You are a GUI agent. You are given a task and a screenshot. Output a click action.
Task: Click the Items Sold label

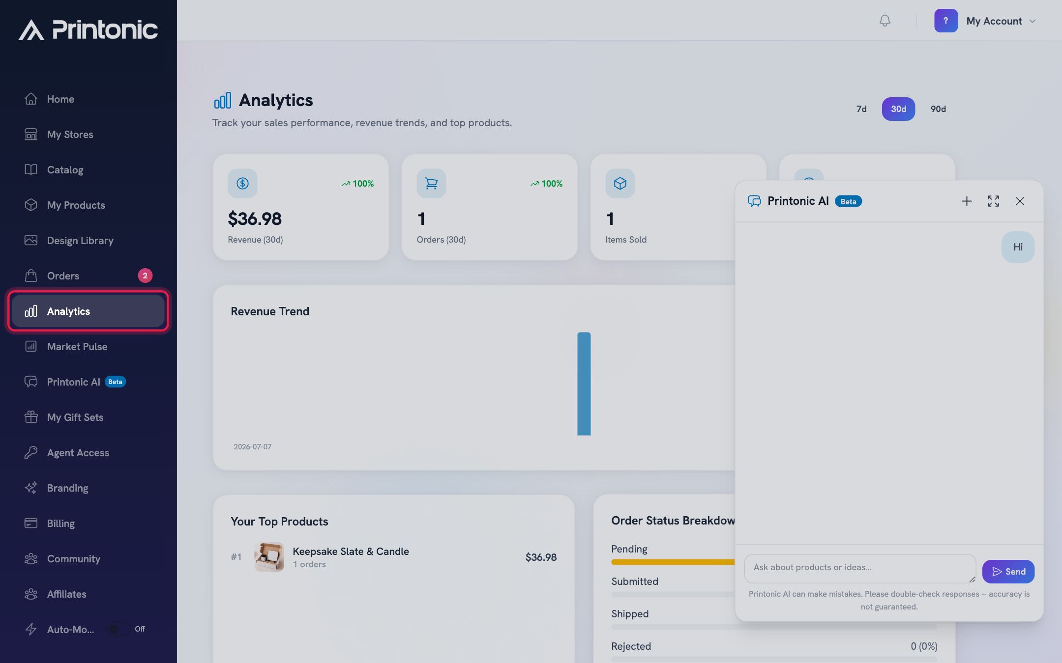click(626, 240)
